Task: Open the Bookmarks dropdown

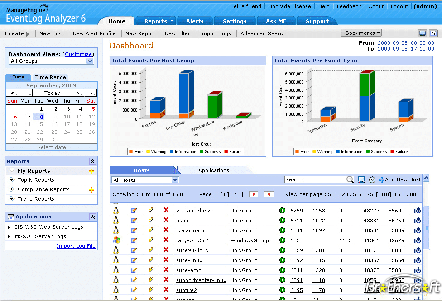Action: [361, 33]
